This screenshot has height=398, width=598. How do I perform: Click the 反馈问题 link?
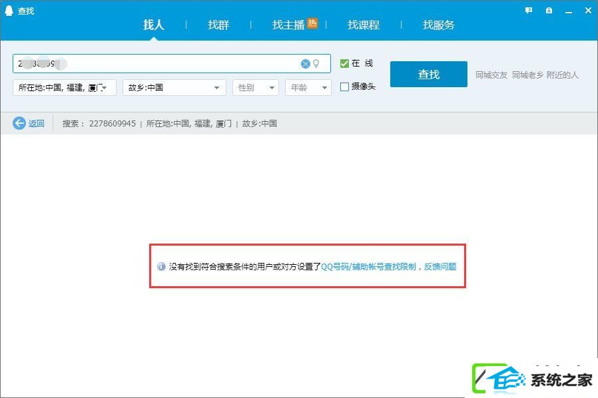(x=440, y=266)
